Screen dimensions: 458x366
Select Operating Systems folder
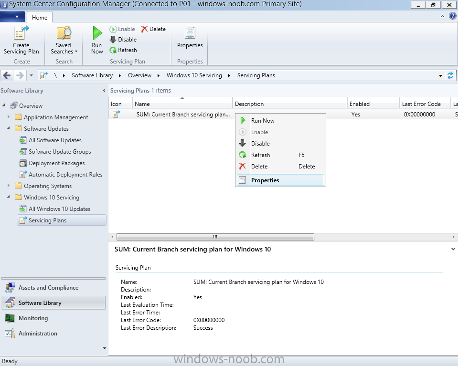tap(43, 186)
